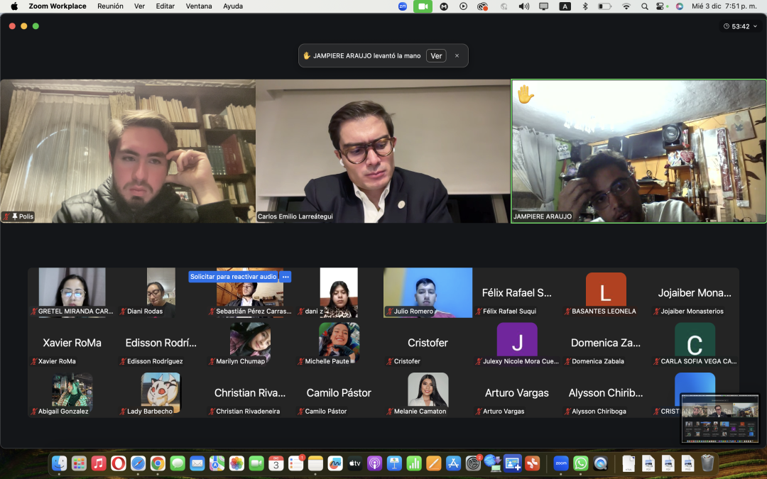Open the Reunión menu
Viewport: 767px width, 479px height.
coord(110,6)
